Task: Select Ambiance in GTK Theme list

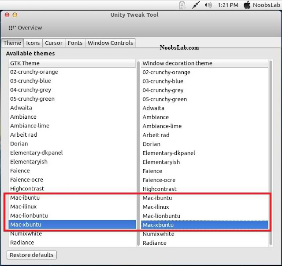Action: pyautogui.click(x=72, y=117)
